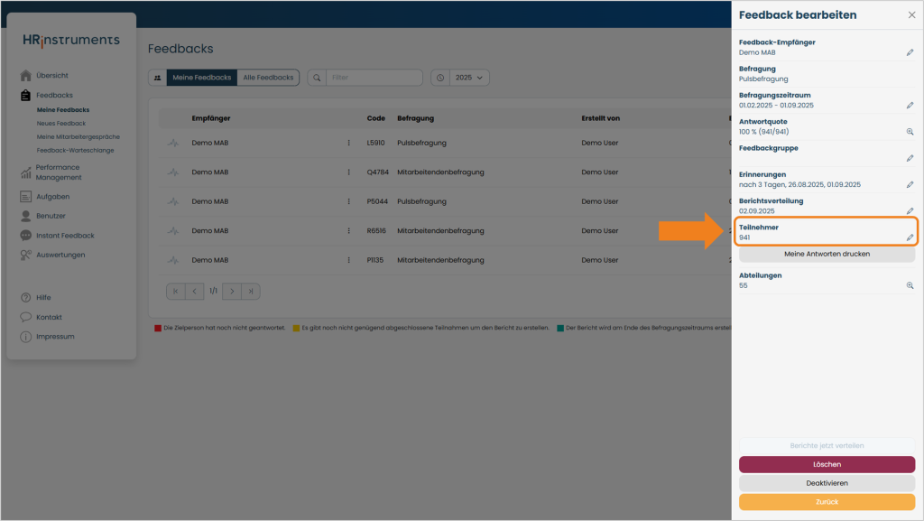Viewport: 924px width, 521px height.
Task: Click the Impressum info icon
Action: click(25, 337)
